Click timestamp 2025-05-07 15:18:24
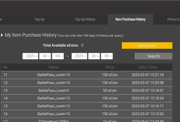180x122 pixels. click(148, 98)
